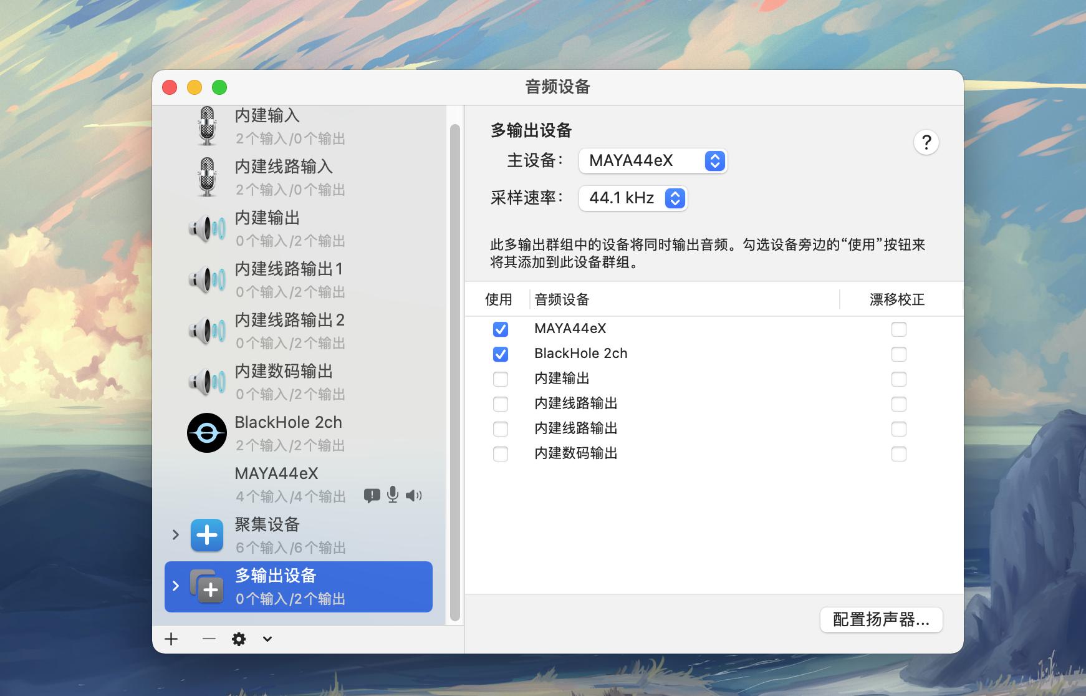Click the 聚集设备 plus device icon
The height and width of the screenshot is (696, 1086).
(207, 535)
